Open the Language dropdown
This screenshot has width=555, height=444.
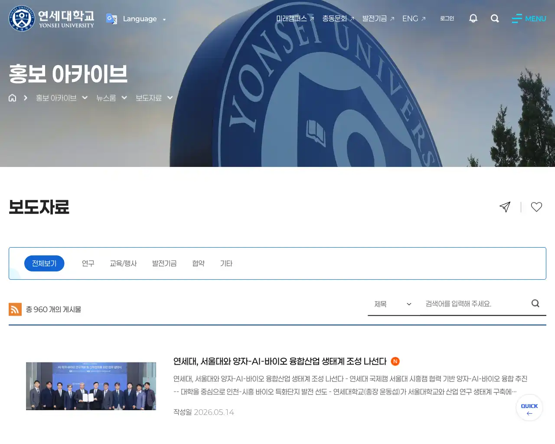coord(144,19)
